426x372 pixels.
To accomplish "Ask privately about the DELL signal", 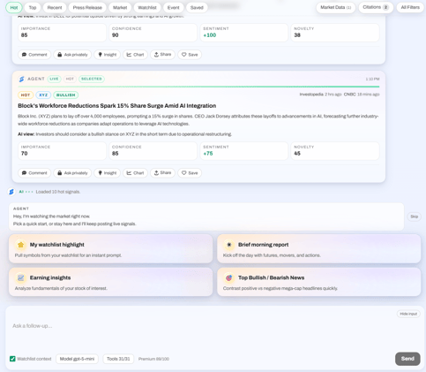I will 72,55.
